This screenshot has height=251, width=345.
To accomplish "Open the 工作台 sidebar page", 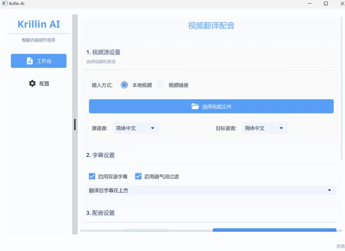I will click(39, 61).
